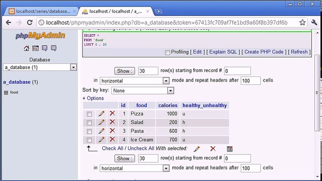The image size is (322, 181).
Task: Open the food table in sidebar
Action: coord(14,92)
